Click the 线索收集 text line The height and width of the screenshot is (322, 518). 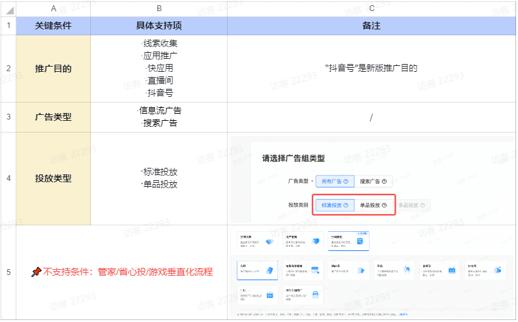coord(159,43)
